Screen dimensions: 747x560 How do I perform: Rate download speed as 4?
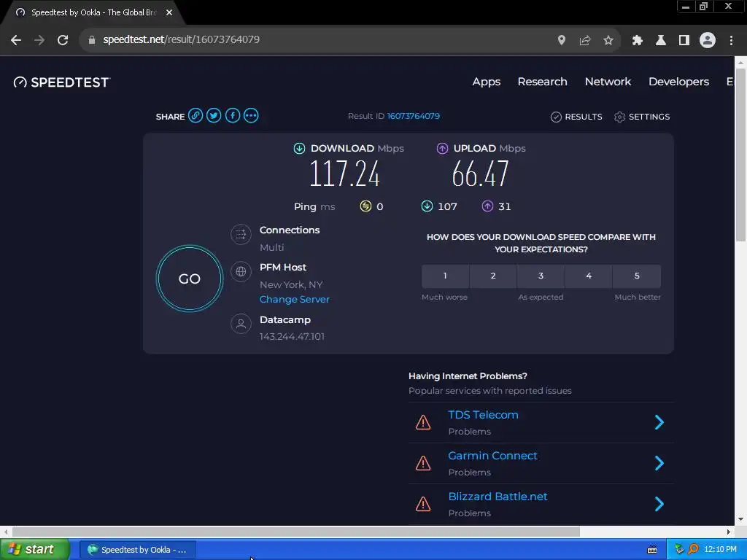[589, 276]
